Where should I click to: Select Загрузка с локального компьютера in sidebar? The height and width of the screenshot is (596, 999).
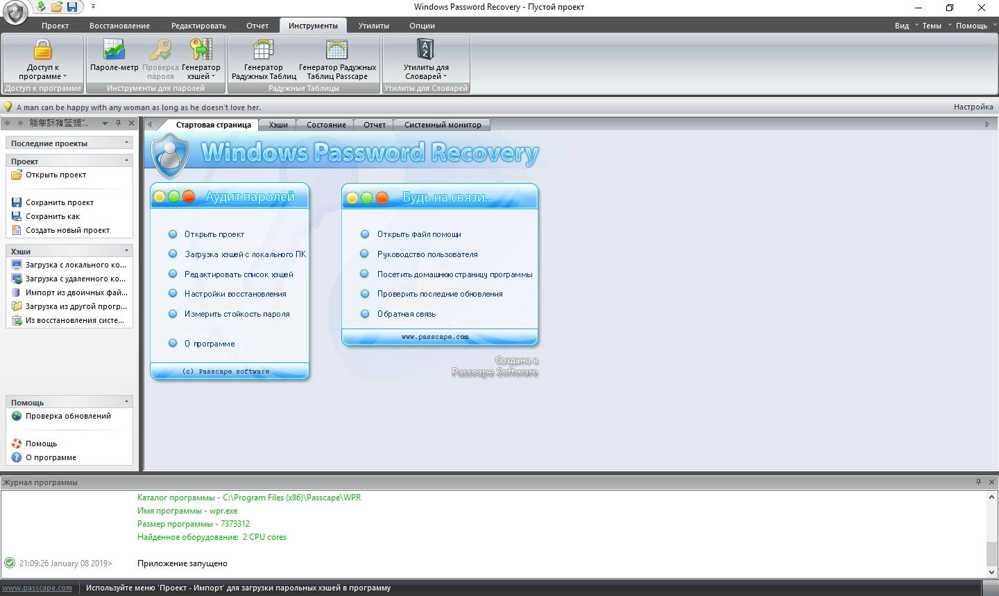[x=69, y=265]
